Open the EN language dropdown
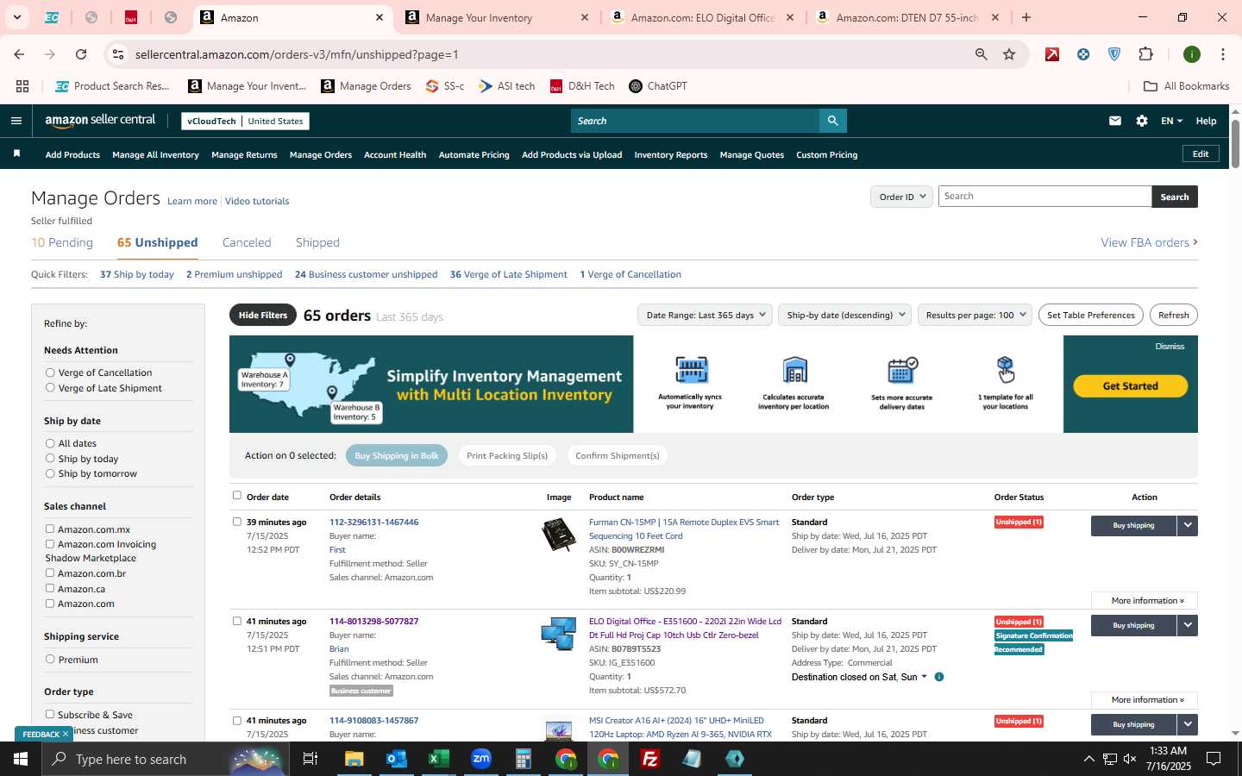Viewport: 1242px width, 776px height. (1171, 121)
